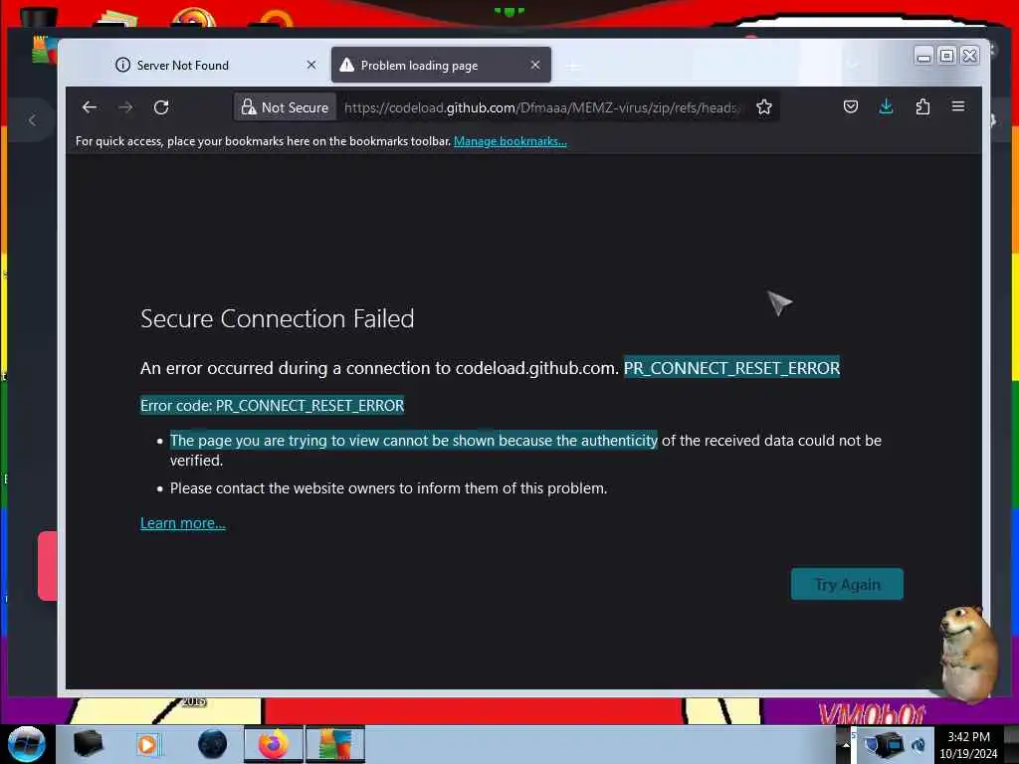Close the Server Not Found tab
Image resolution: width=1019 pixels, height=764 pixels.
(311, 65)
